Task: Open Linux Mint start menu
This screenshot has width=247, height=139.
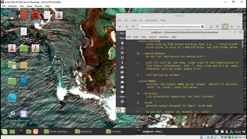Action: tap(5, 131)
